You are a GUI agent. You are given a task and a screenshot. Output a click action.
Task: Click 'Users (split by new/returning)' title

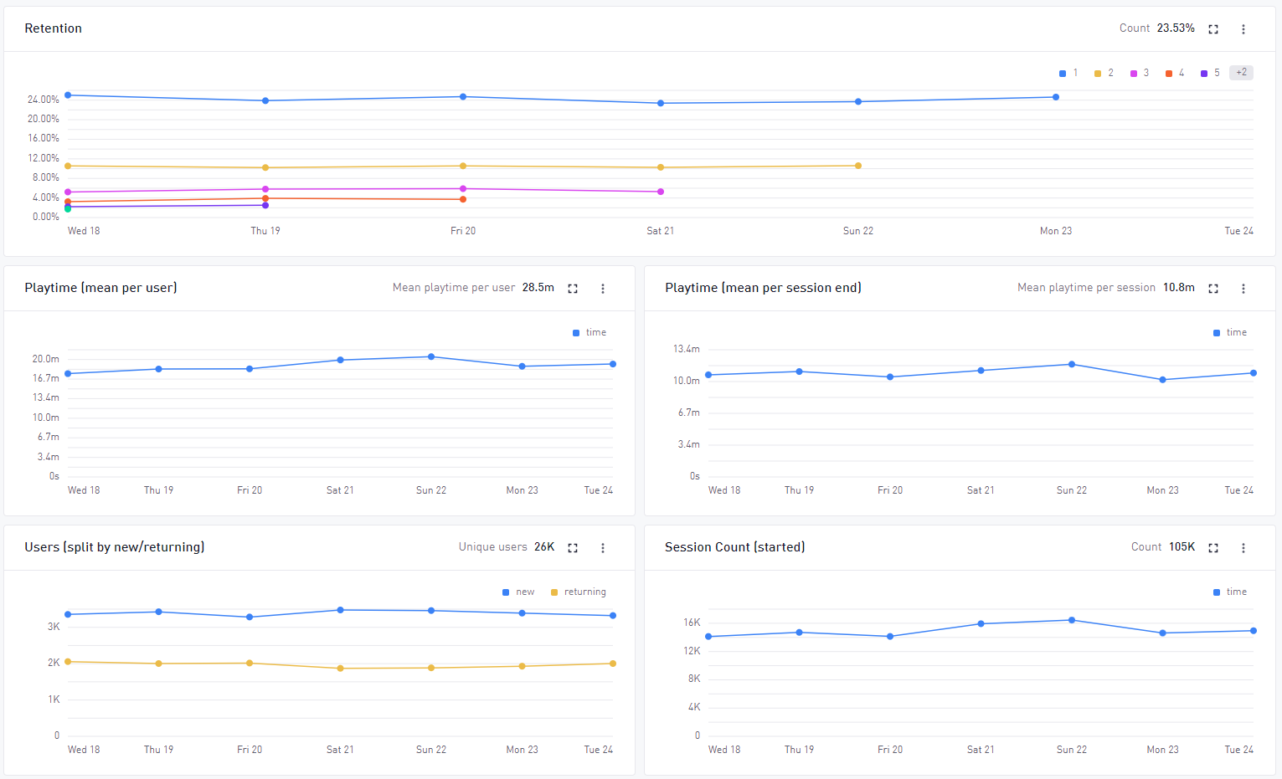click(x=115, y=547)
